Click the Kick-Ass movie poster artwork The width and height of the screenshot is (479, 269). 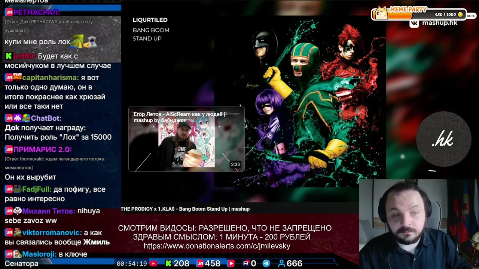point(299,101)
